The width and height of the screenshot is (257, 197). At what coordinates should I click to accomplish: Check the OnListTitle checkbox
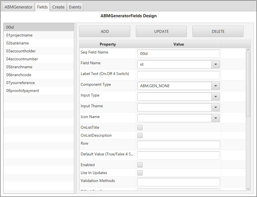(140, 127)
